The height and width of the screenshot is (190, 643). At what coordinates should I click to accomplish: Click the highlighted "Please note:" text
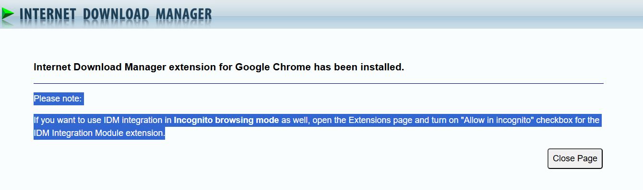coord(58,99)
